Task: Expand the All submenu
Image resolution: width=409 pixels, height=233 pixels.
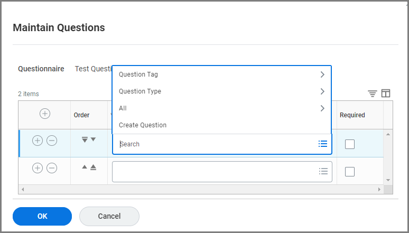Action: [221, 108]
